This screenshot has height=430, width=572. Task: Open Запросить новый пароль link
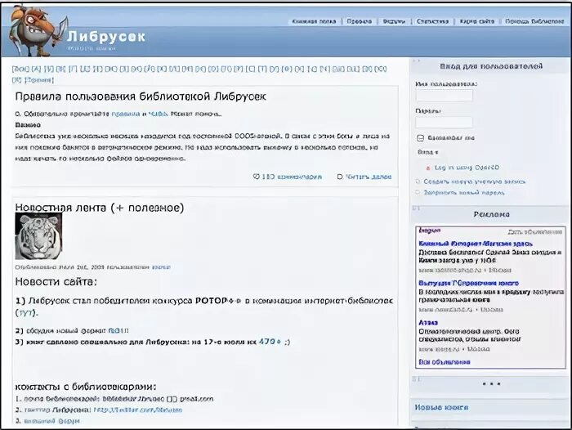click(x=464, y=192)
